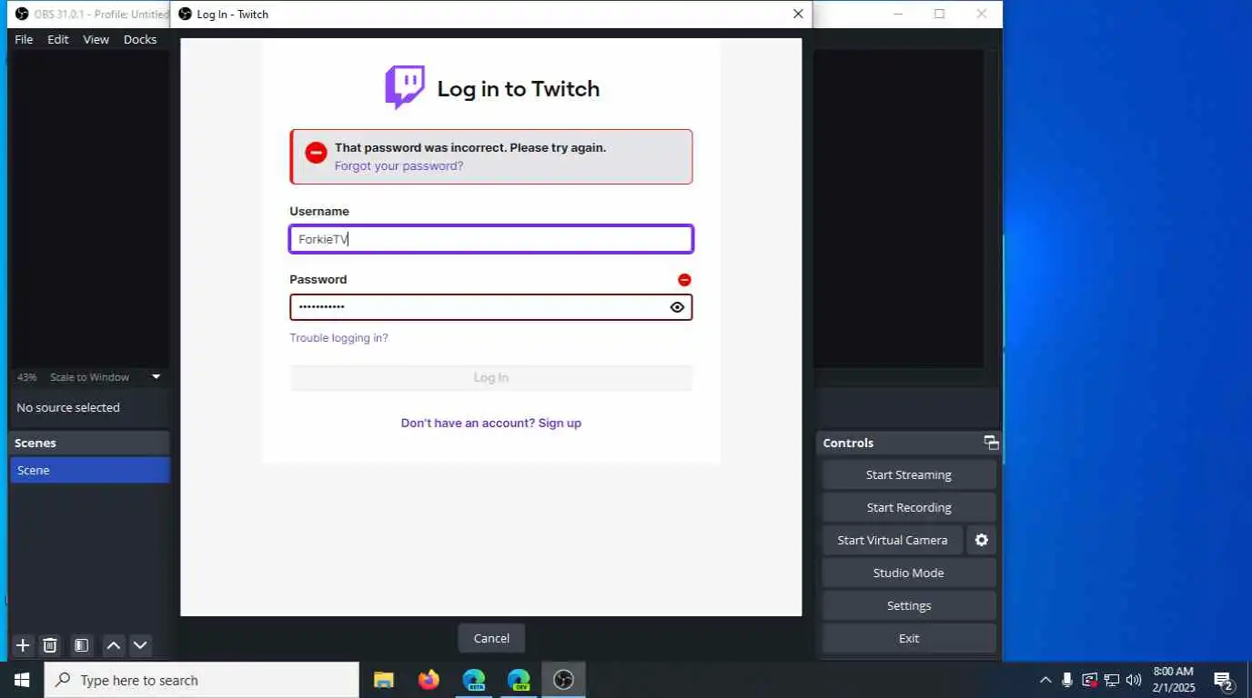Pop out the Controls dock

tap(991, 443)
